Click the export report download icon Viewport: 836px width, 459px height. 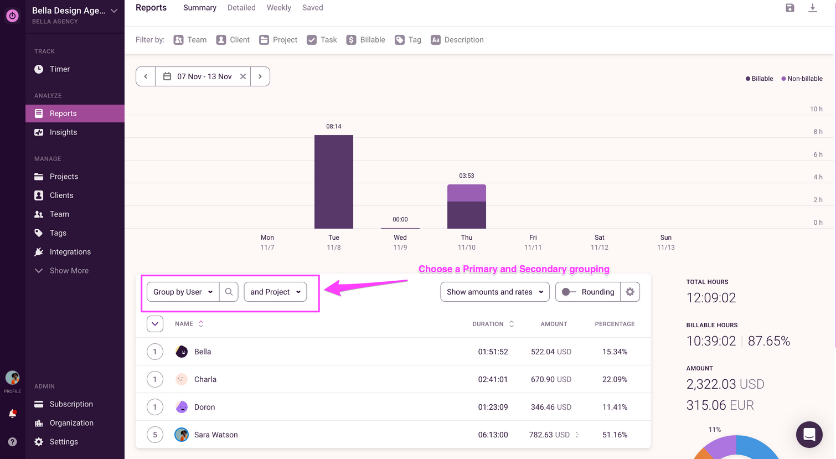click(x=813, y=8)
